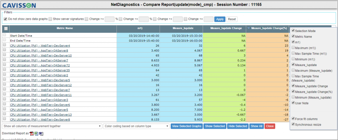The image size is (338, 140).
Task: Check the last Change <= checkbox
Action: [x=186, y=19]
